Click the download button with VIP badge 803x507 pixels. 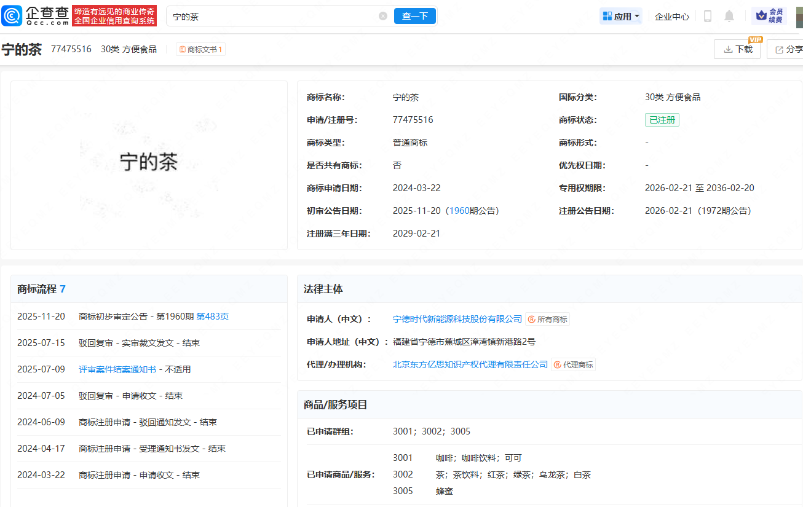[737, 49]
